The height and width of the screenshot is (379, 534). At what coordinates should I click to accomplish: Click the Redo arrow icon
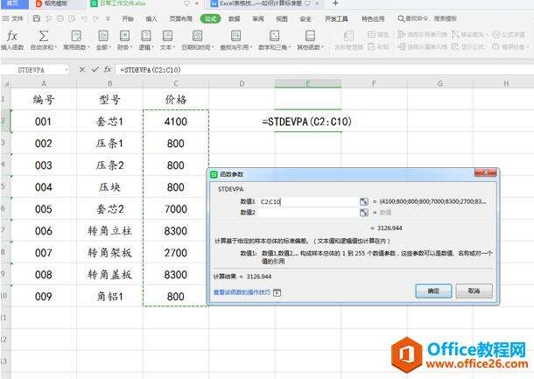click(x=96, y=18)
